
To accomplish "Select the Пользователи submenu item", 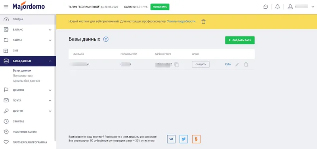I will [x=23, y=76].
